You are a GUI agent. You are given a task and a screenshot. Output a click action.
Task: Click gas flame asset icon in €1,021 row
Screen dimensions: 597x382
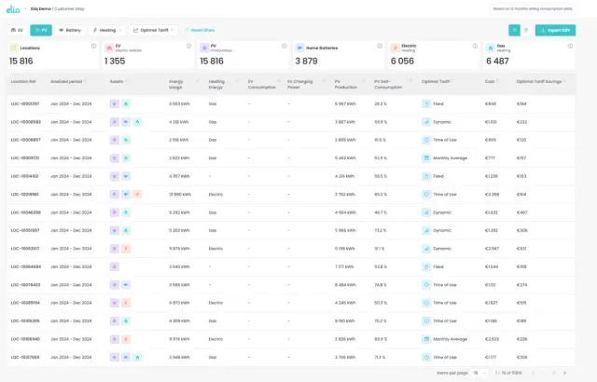point(137,122)
